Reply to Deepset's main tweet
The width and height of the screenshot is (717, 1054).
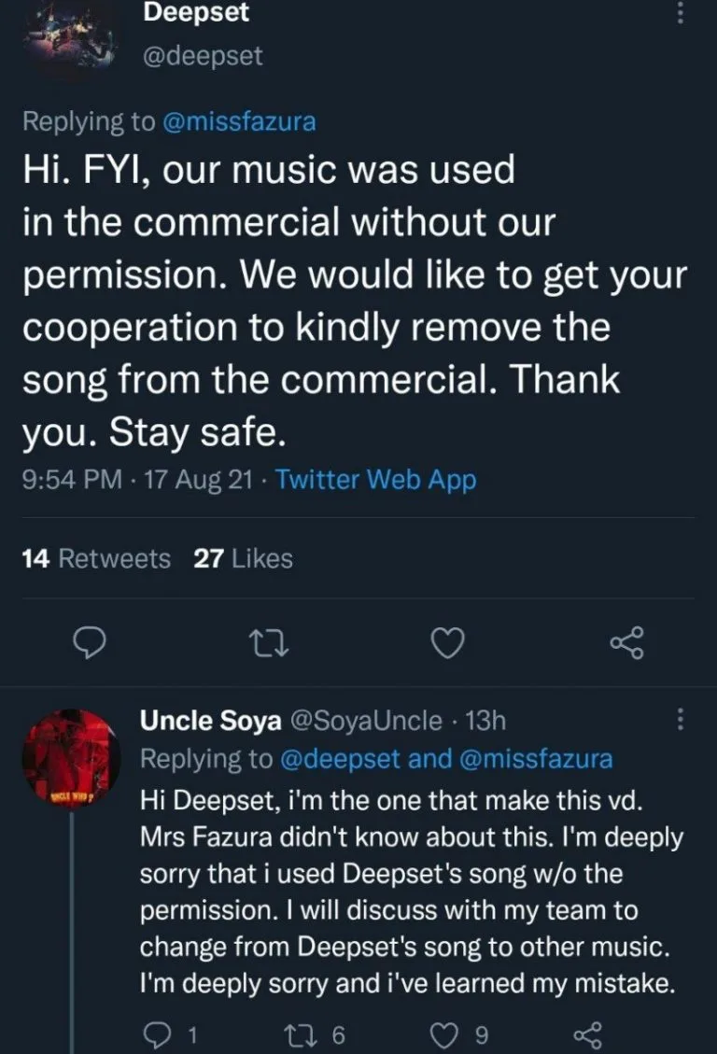(x=91, y=642)
